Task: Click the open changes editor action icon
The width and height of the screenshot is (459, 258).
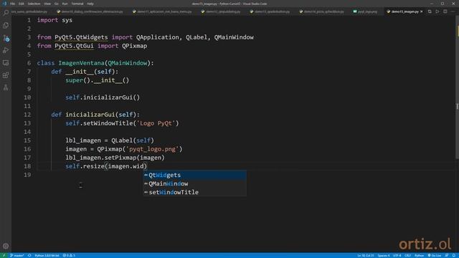Action: pyautogui.click(x=430, y=11)
